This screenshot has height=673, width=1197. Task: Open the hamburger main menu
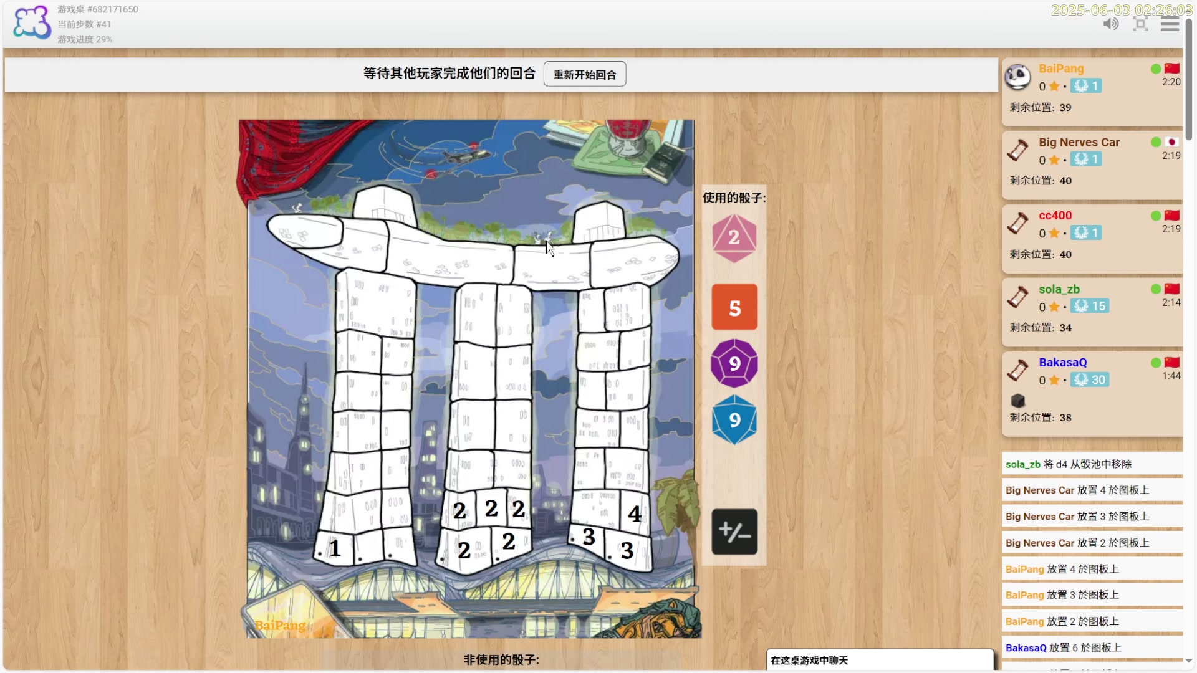(1170, 24)
